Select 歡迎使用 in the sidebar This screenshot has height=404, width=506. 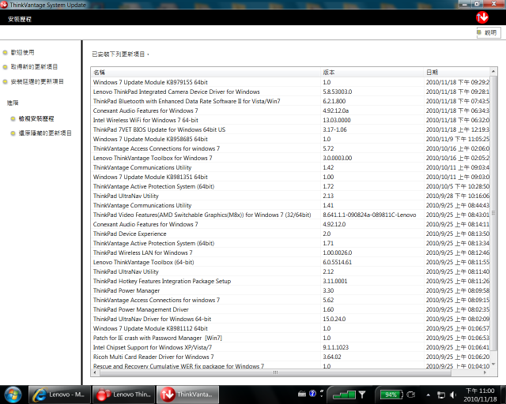click(x=22, y=52)
